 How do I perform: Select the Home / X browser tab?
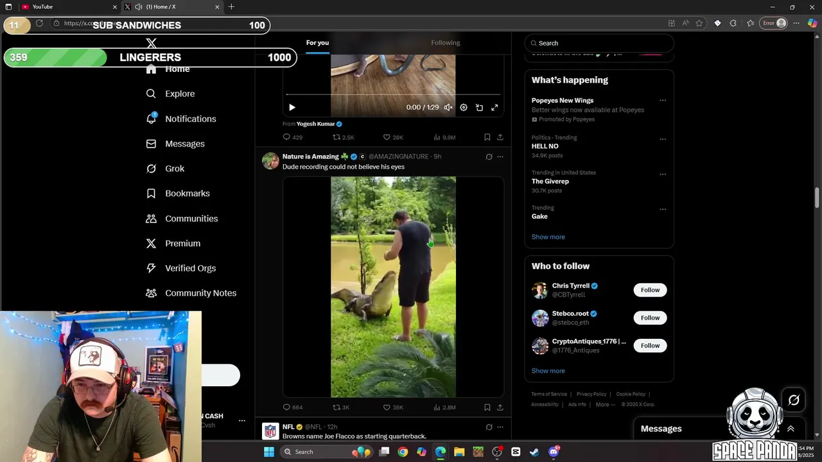(172, 7)
